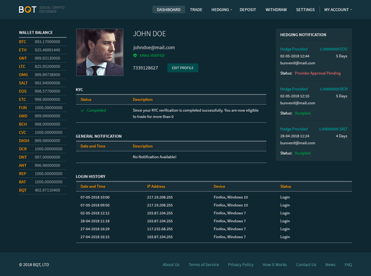Expand the My Account dropdown
The height and width of the screenshot is (276, 371).
[x=338, y=9]
